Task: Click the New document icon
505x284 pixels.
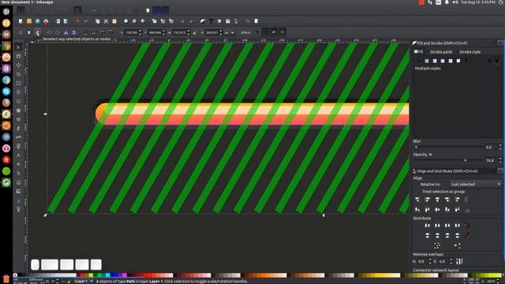Action: coord(21,21)
